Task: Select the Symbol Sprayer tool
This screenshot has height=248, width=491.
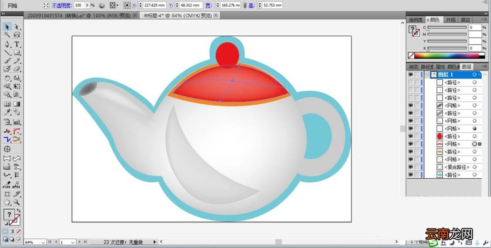Action: [x=7, y=122]
